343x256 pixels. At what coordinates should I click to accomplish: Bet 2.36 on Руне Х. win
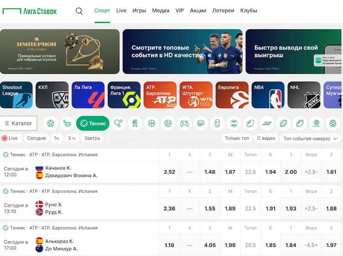pyautogui.click(x=170, y=209)
